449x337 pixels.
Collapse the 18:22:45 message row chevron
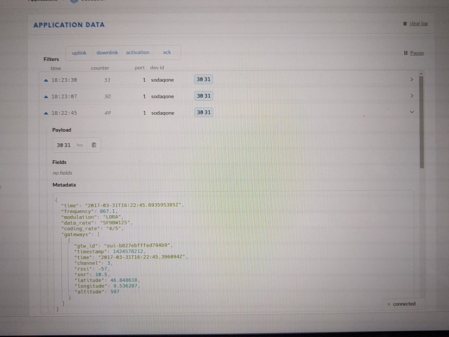tap(412, 112)
